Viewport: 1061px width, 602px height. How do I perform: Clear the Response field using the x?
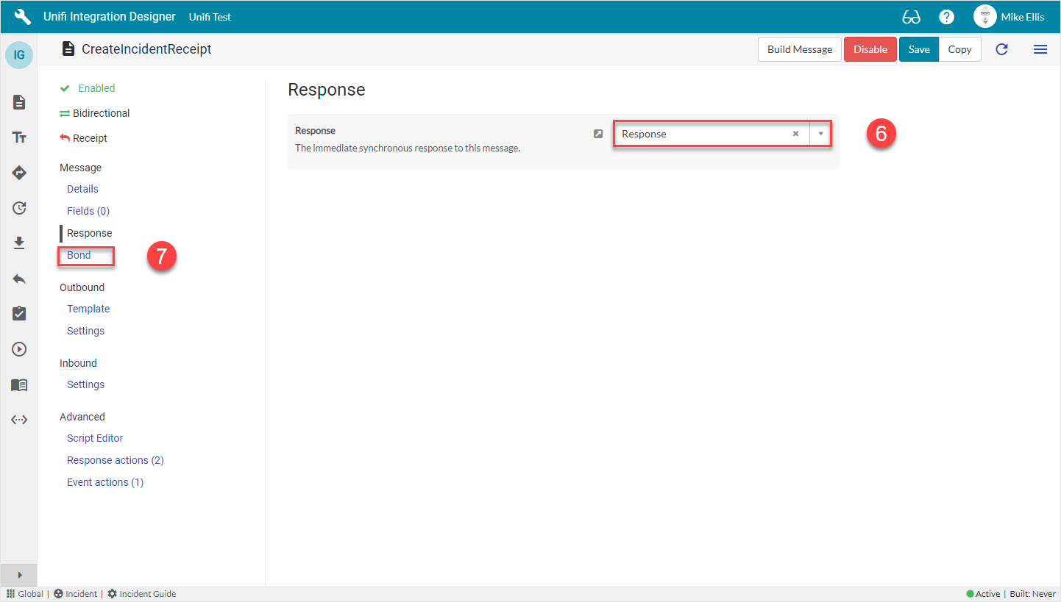pos(795,134)
